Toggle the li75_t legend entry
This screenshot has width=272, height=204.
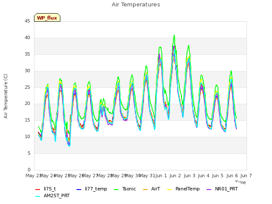(45, 189)
